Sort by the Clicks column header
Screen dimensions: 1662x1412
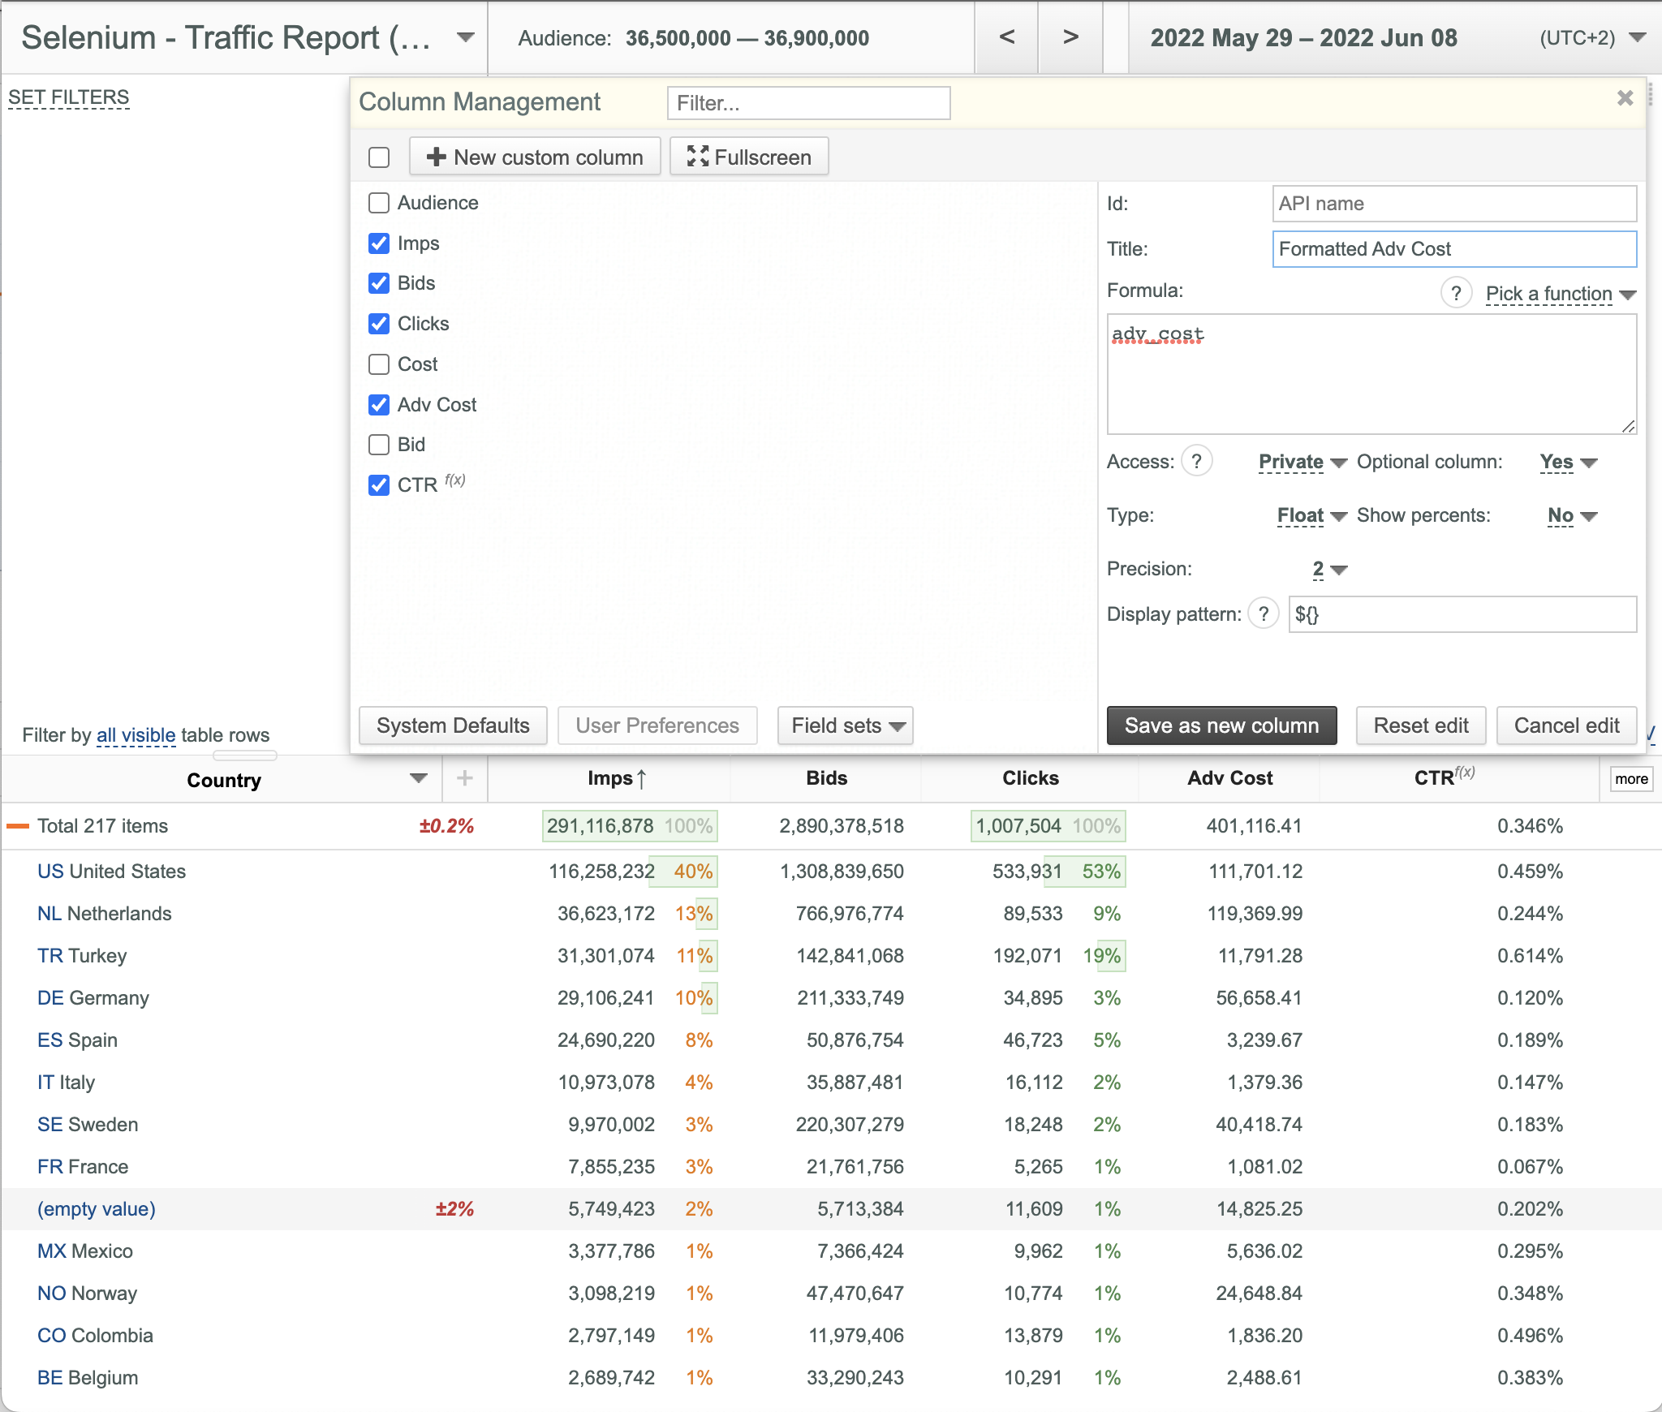click(1031, 778)
